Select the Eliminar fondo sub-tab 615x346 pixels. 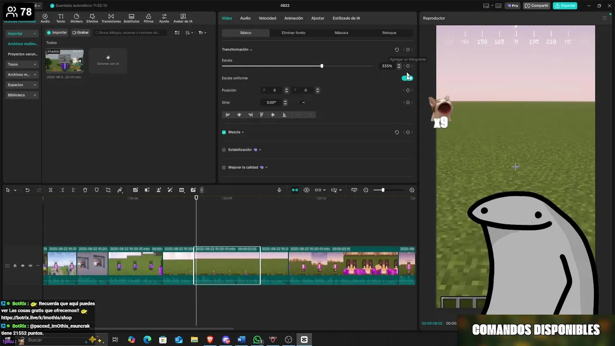click(x=294, y=33)
